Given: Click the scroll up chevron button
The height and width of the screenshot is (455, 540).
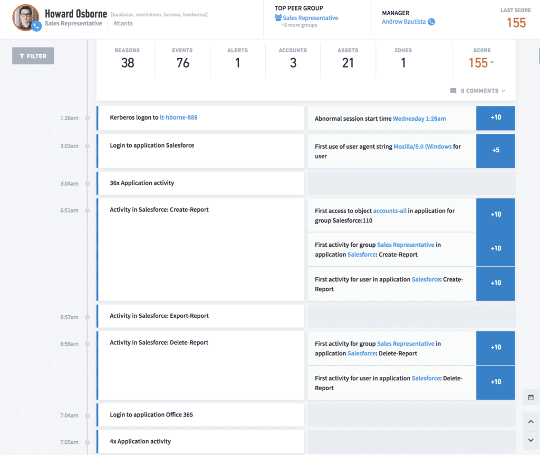Looking at the screenshot, I should click(x=531, y=422).
